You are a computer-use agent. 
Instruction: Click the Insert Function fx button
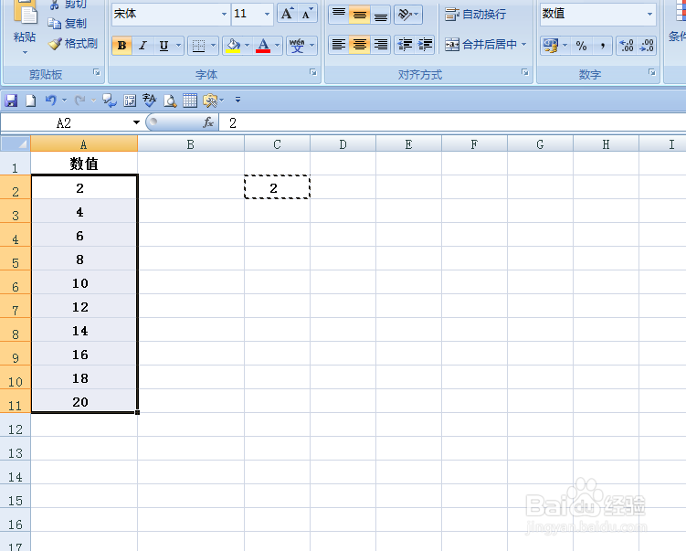click(x=208, y=122)
